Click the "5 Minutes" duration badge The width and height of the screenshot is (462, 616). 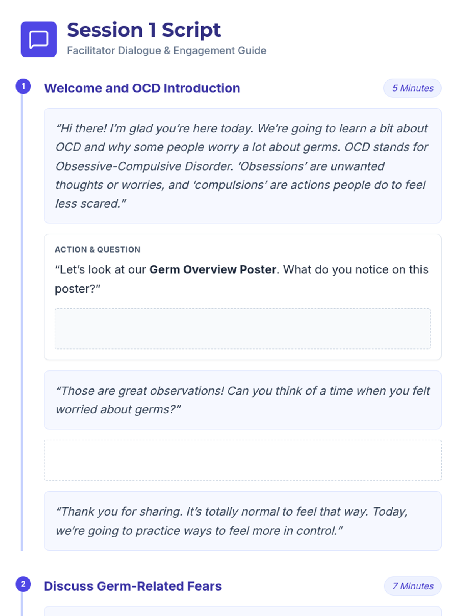412,88
